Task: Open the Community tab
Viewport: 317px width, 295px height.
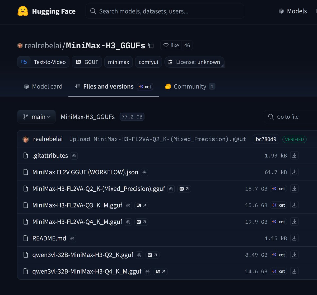Action: click(x=190, y=86)
